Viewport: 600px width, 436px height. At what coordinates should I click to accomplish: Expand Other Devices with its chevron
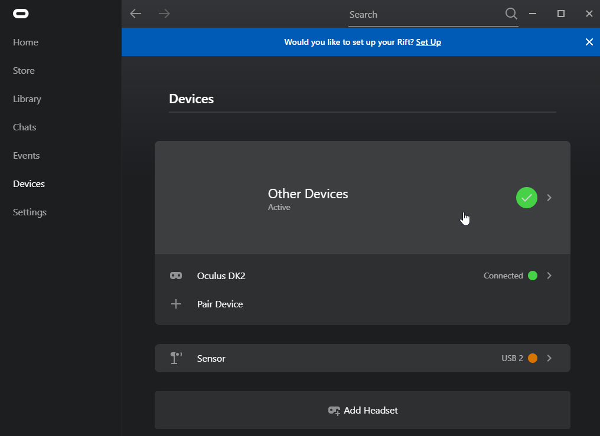549,198
